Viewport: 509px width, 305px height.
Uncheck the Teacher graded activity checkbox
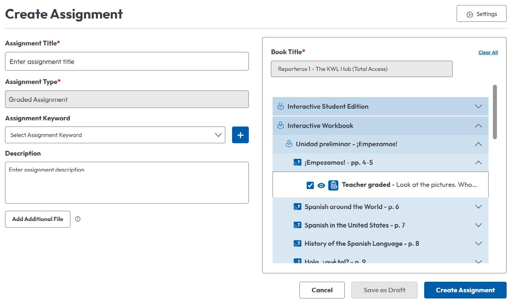(310, 185)
